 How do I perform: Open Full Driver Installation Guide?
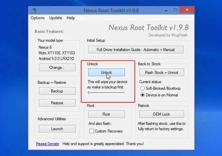point(136,50)
